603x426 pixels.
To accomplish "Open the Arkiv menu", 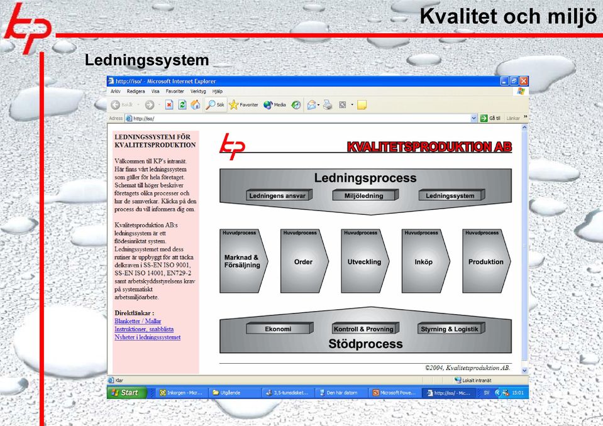I will [x=115, y=92].
